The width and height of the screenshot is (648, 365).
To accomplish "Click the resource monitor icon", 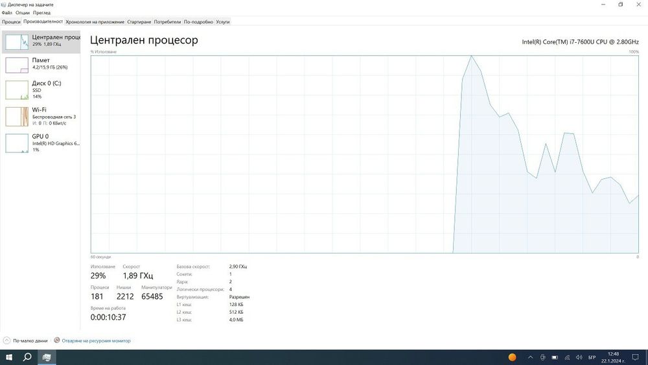I will pos(57,340).
